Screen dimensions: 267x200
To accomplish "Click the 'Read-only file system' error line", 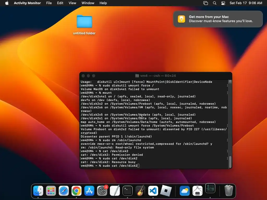I will pyautogui.click(x=117, y=147).
